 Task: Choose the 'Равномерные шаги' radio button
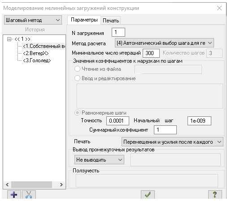click(77, 113)
